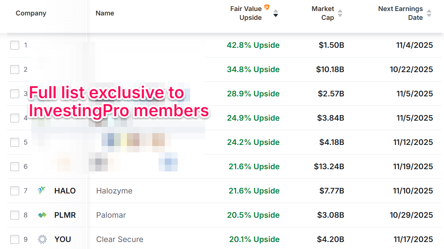The height and width of the screenshot is (249, 444).
Task: Tick the checkbox for row 7 HALO
Action: click(x=15, y=191)
